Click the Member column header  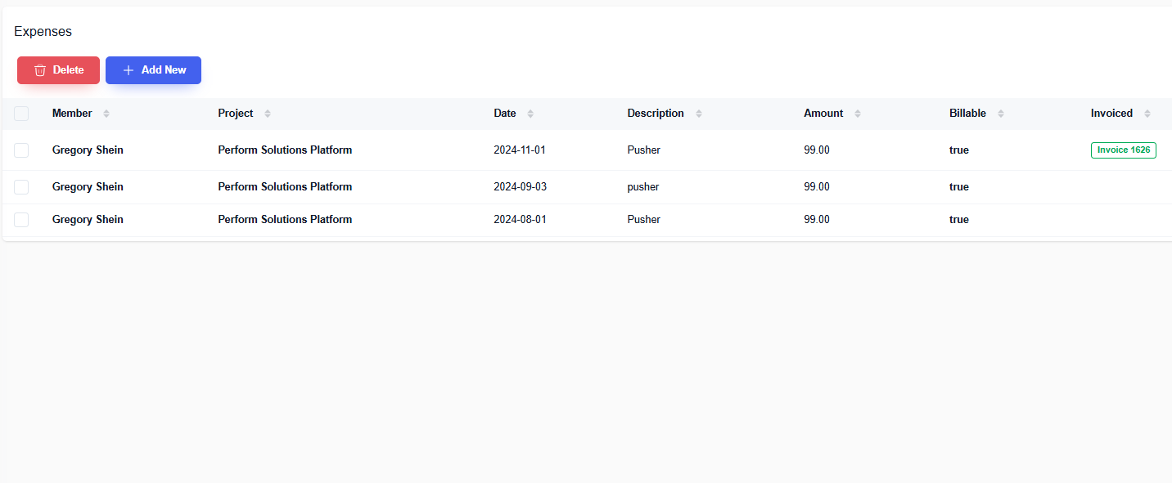(x=72, y=114)
